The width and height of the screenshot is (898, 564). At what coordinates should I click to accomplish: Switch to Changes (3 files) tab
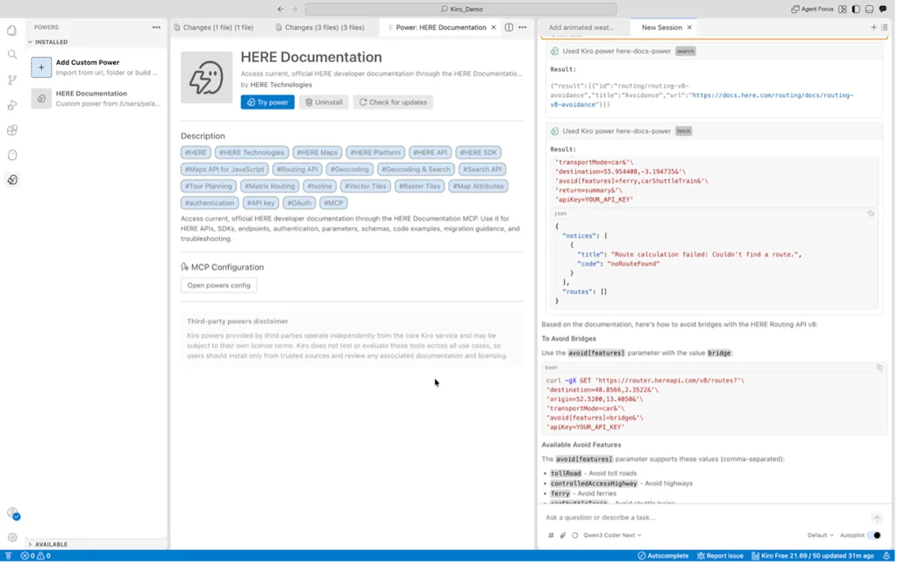(x=321, y=27)
